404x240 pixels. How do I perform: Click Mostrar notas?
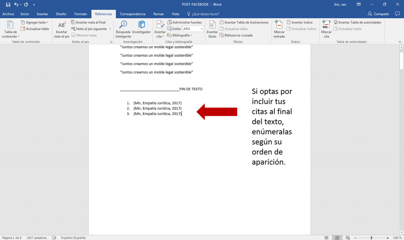(x=84, y=35)
